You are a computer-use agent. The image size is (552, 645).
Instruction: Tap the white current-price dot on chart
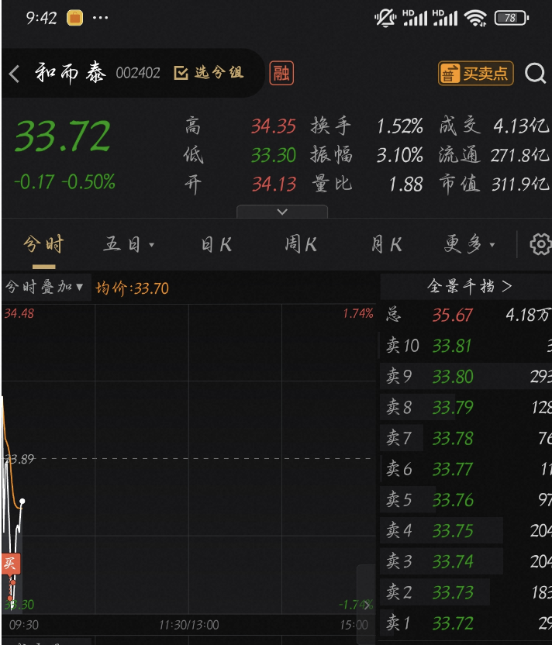[x=22, y=502]
